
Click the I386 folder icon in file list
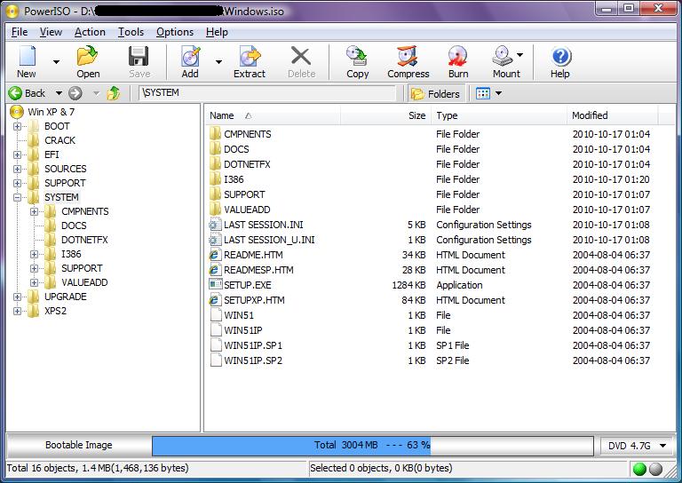tap(215, 179)
